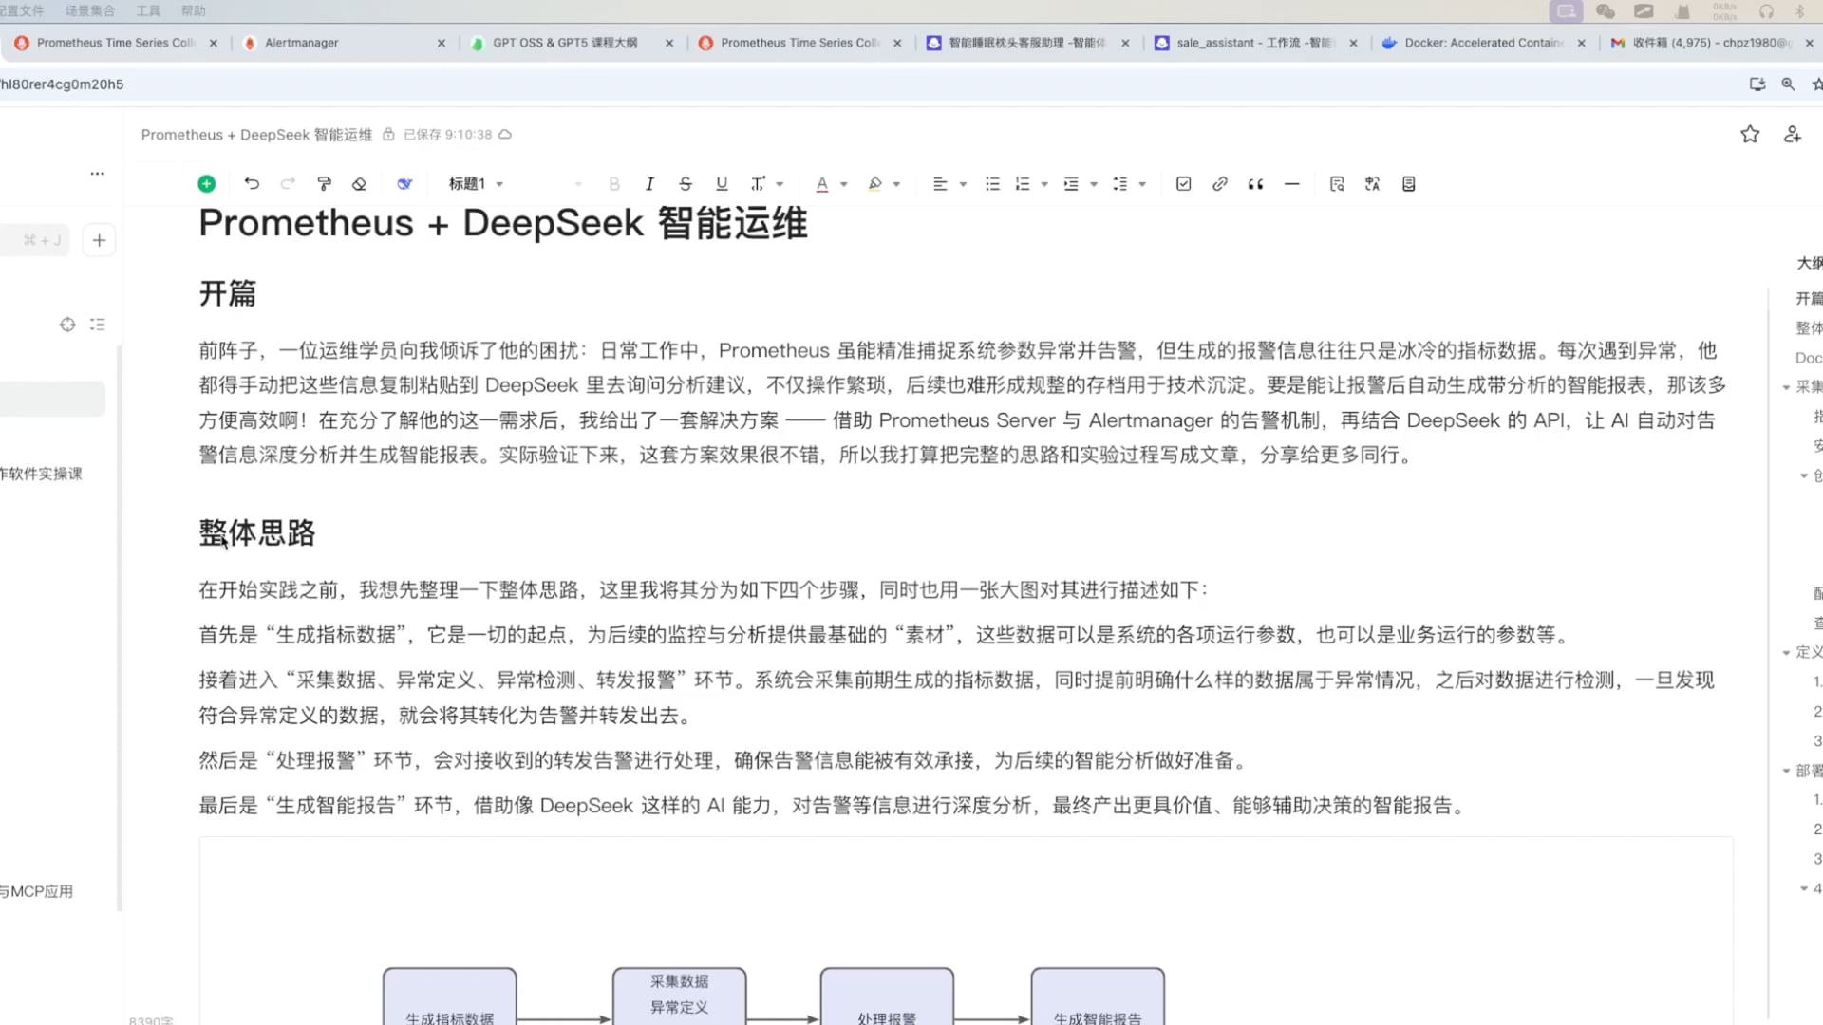1823x1025 pixels.
Task: Undo the last edit
Action: click(x=251, y=183)
